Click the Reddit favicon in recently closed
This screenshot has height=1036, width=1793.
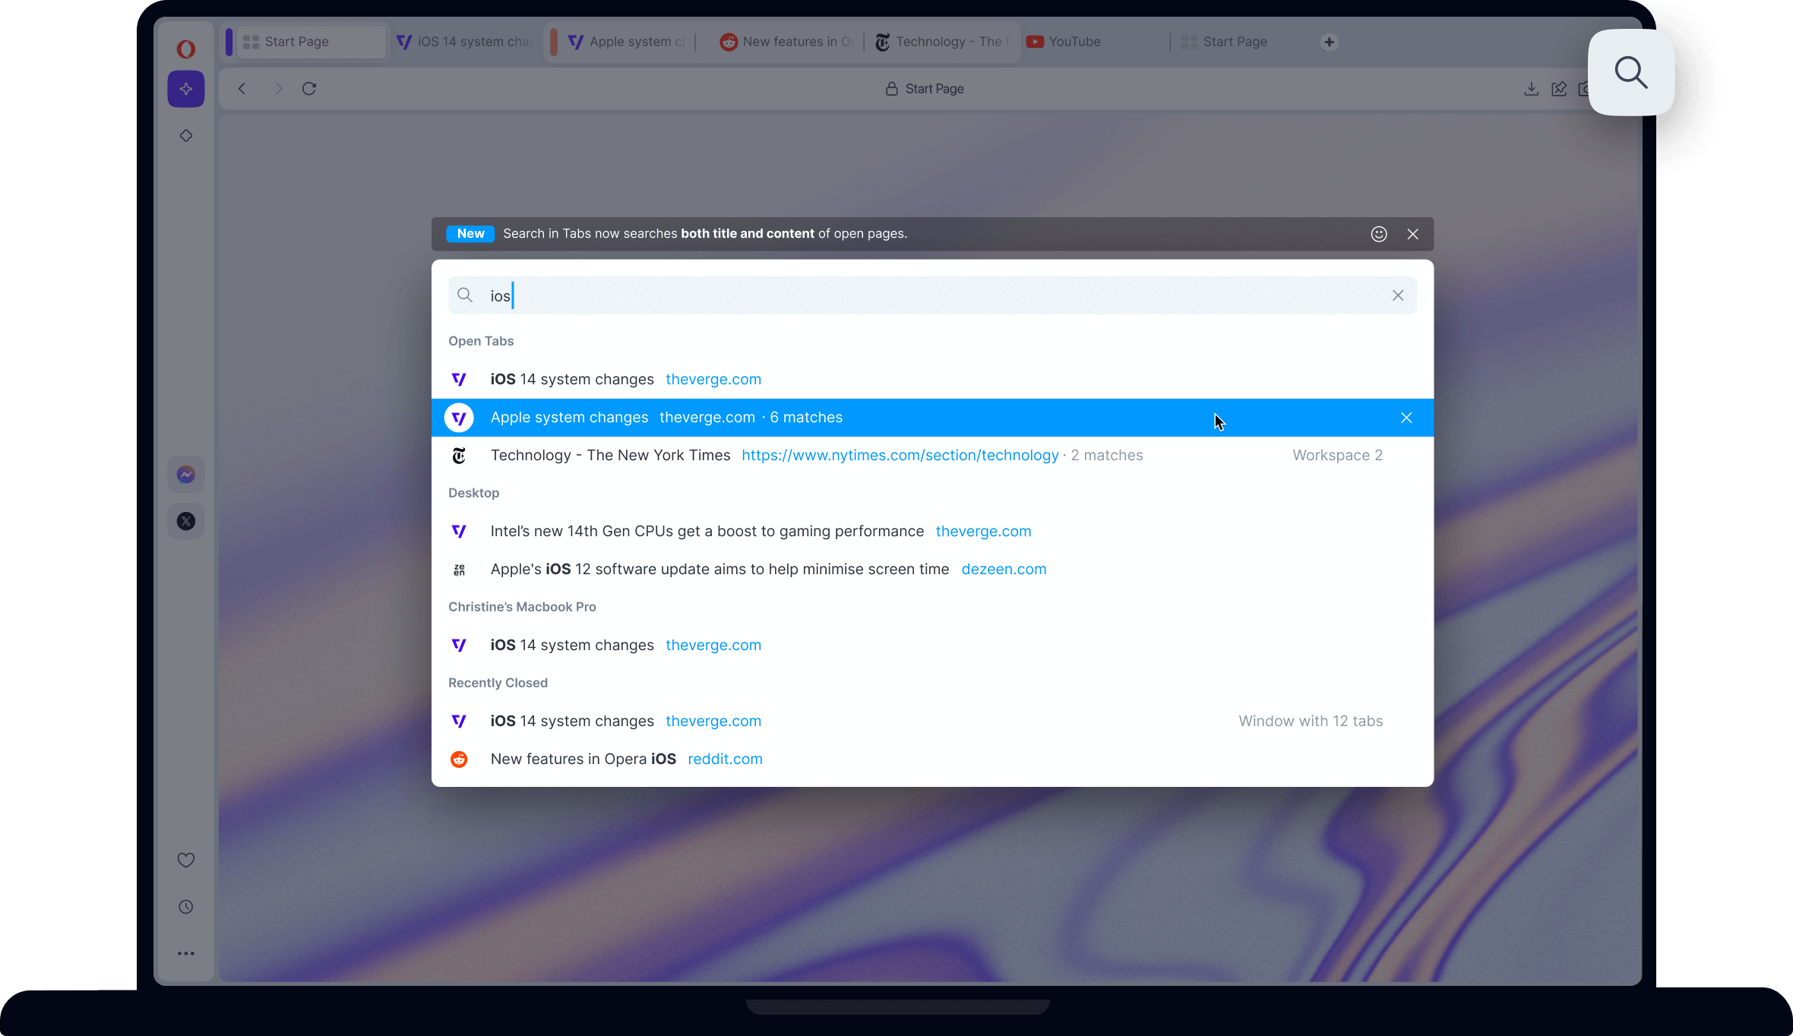[x=459, y=757]
